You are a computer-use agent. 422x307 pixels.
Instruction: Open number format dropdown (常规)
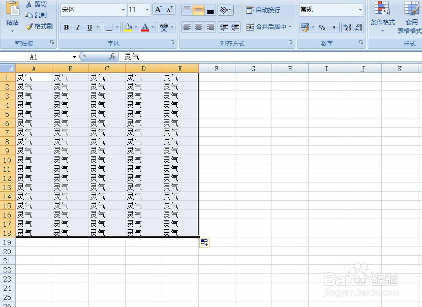360,10
